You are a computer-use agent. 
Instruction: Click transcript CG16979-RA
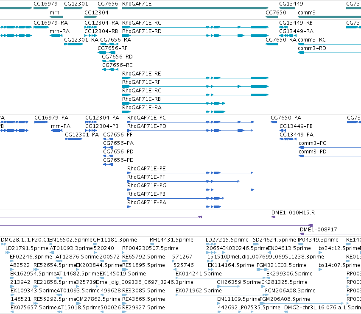(50, 23)
